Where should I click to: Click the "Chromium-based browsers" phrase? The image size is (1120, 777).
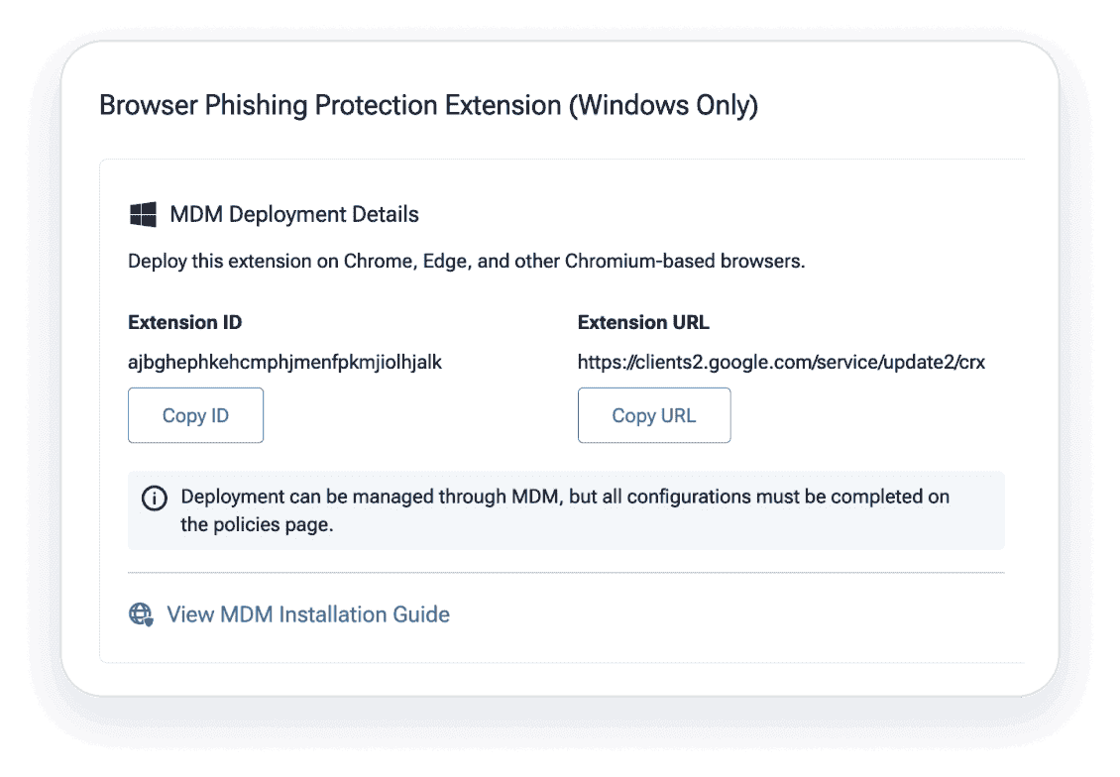(x=684, y=262)
